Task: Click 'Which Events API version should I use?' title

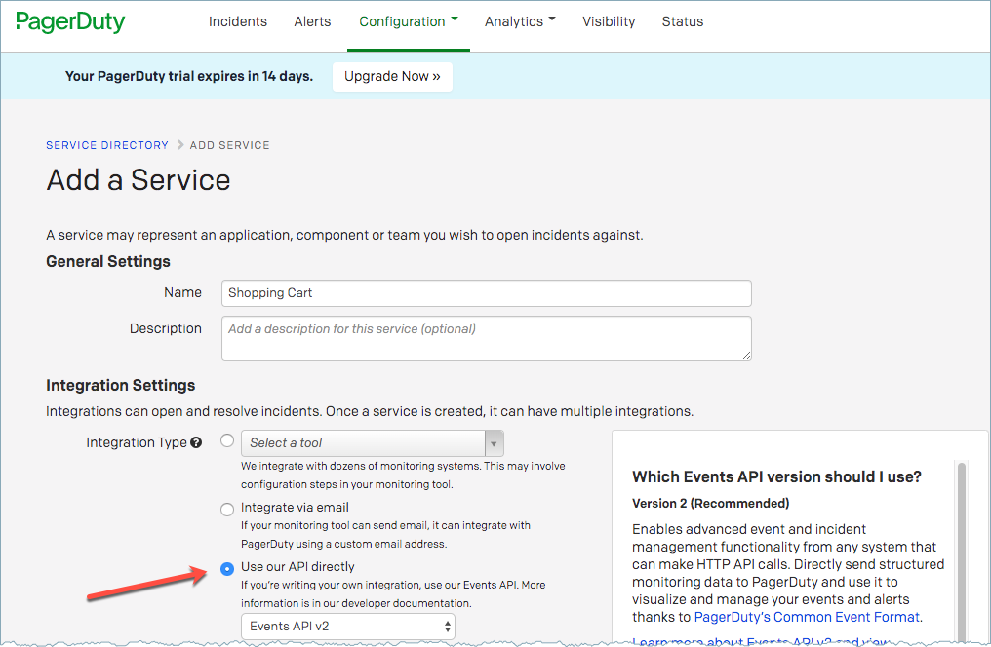Action: (x=776, y=476)
